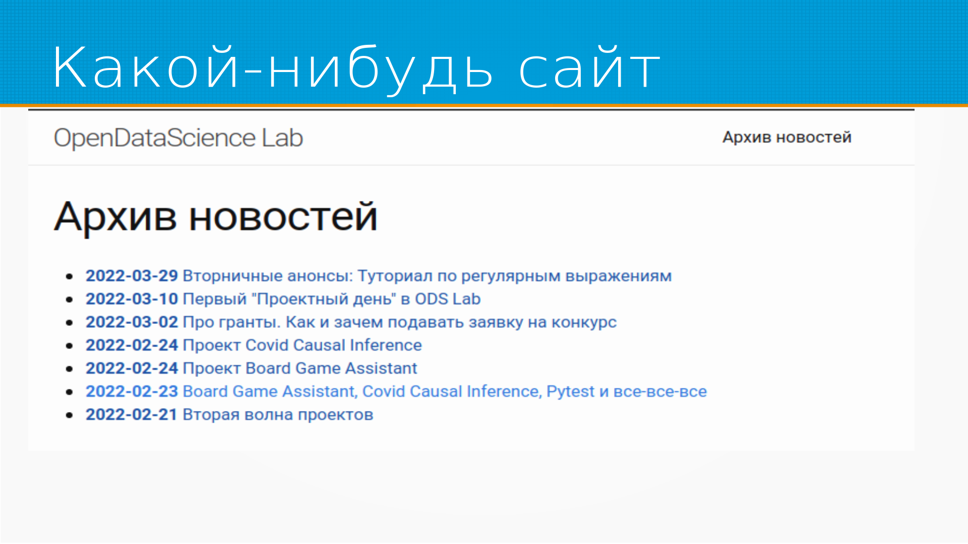Viewport: 968px width, 544px height.
Task: Click the 2022-03-29 date link
Action: [x=132, y=276]
